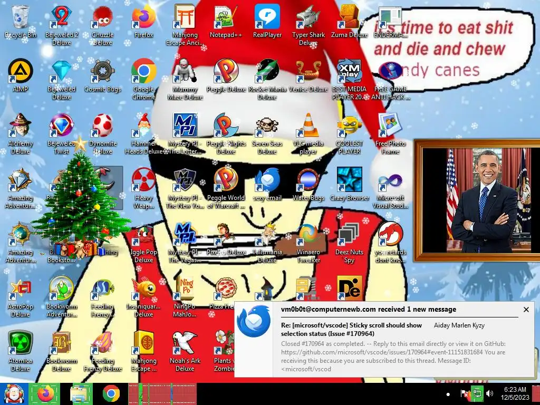Open Mystery PI The Lottery shortcut
The width and height of the screenshot is (540, 405).
[x=185, y=133]
